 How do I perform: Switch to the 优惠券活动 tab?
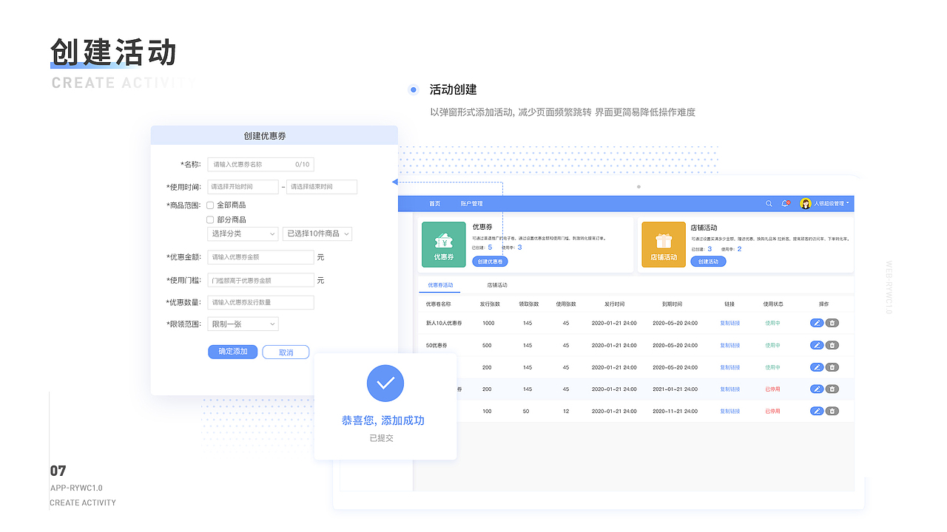coord(440,284)
